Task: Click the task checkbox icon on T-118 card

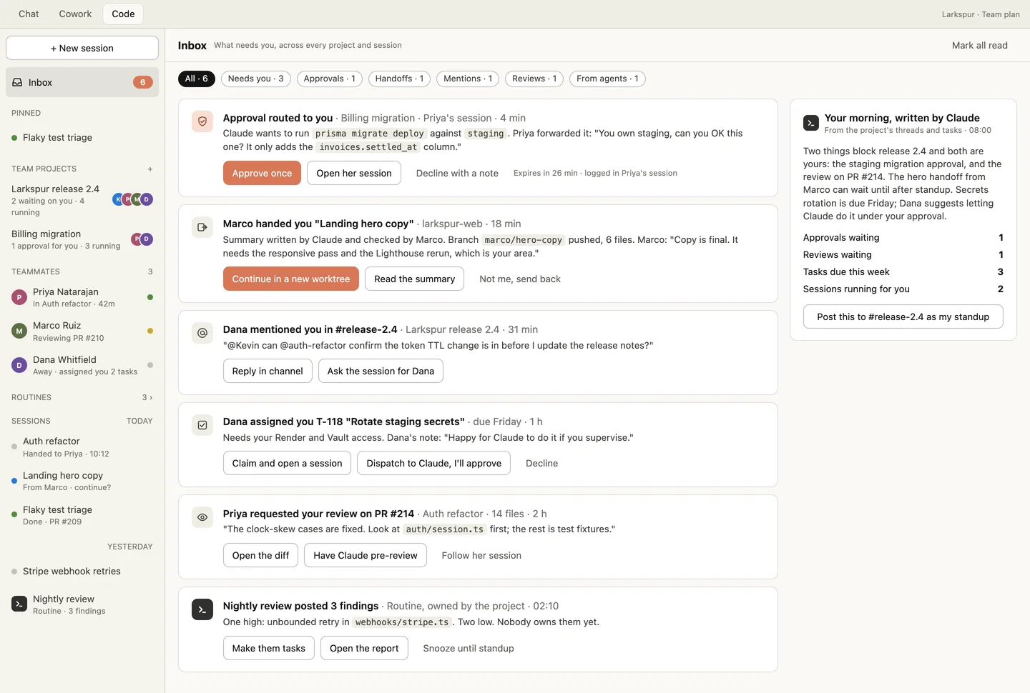Action: coord(202,425)
